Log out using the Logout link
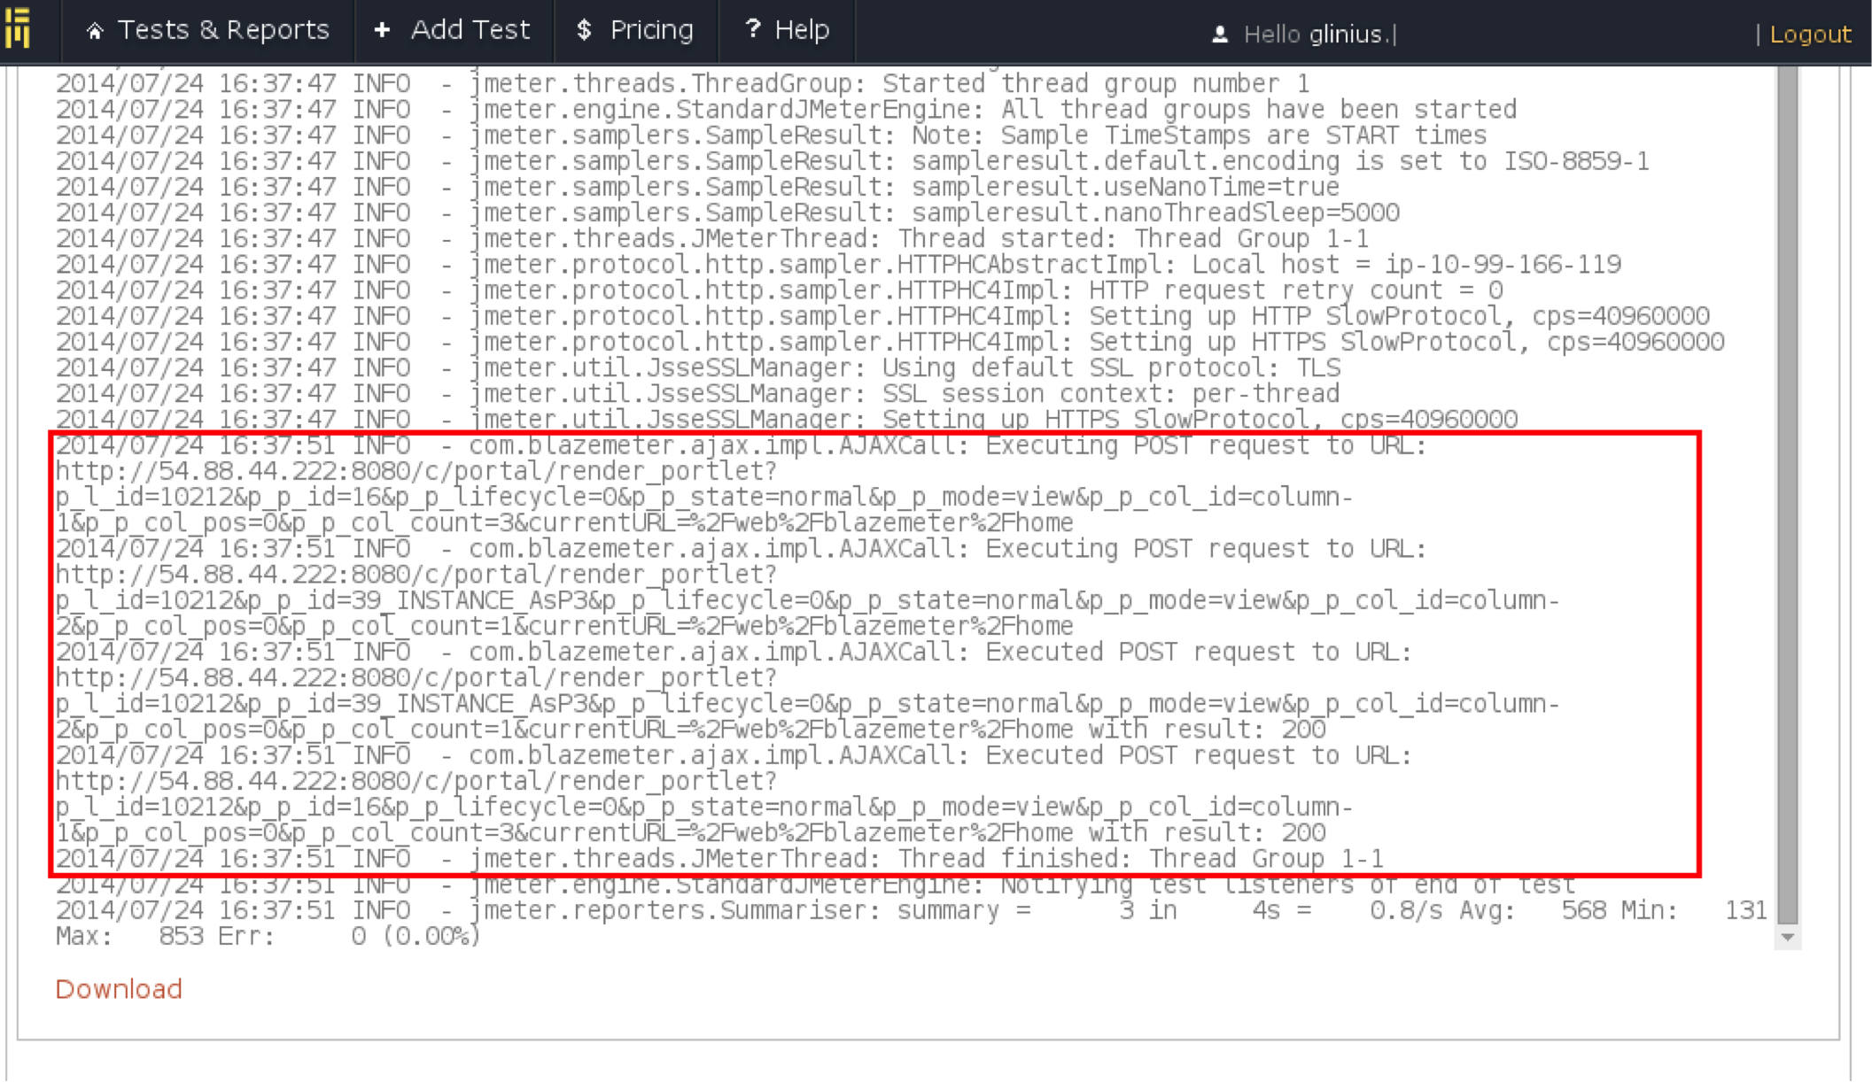Viewport: 1872px width, 1082px height. coord(1810,35)
